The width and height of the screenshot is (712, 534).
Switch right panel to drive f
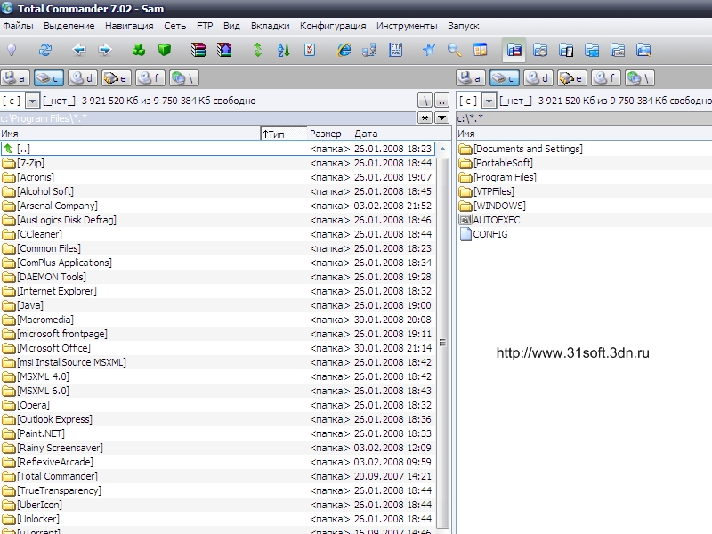[606, 78]
